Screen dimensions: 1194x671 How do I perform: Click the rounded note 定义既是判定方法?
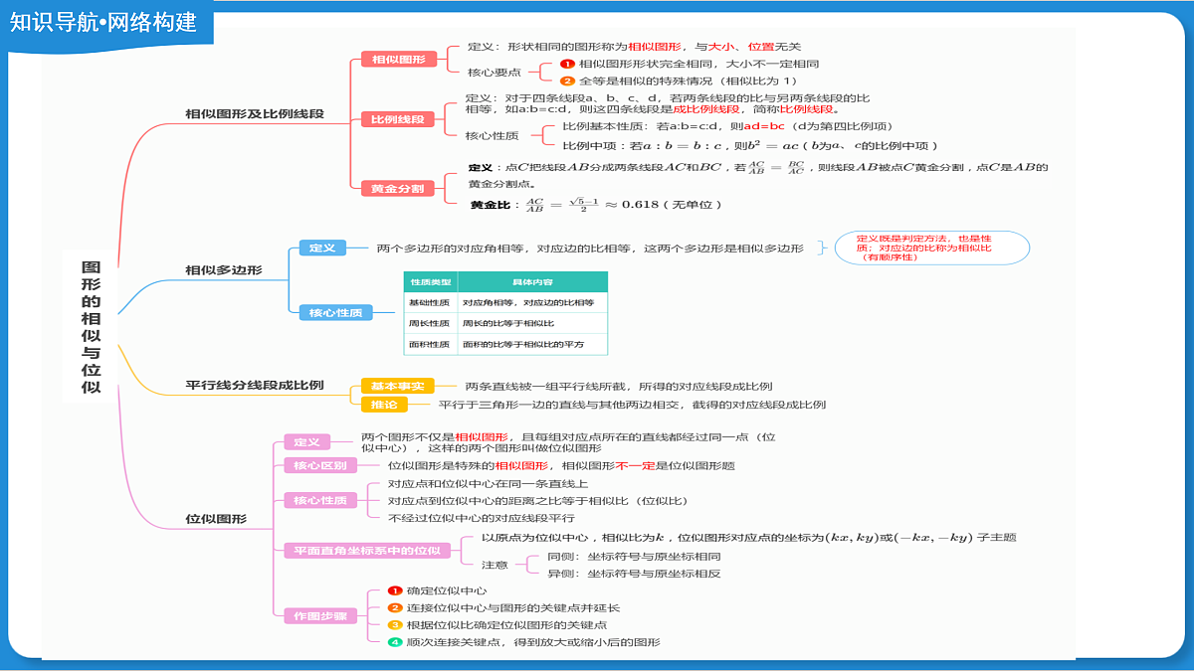[x=932, y=248]
